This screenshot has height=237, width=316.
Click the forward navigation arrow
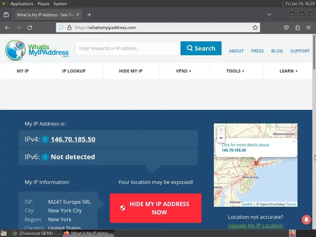(x=19, y=27)
